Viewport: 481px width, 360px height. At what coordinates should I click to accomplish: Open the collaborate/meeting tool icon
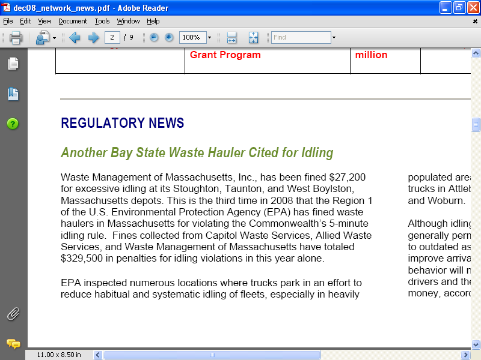pyautogui.click(x=43, y=38)
